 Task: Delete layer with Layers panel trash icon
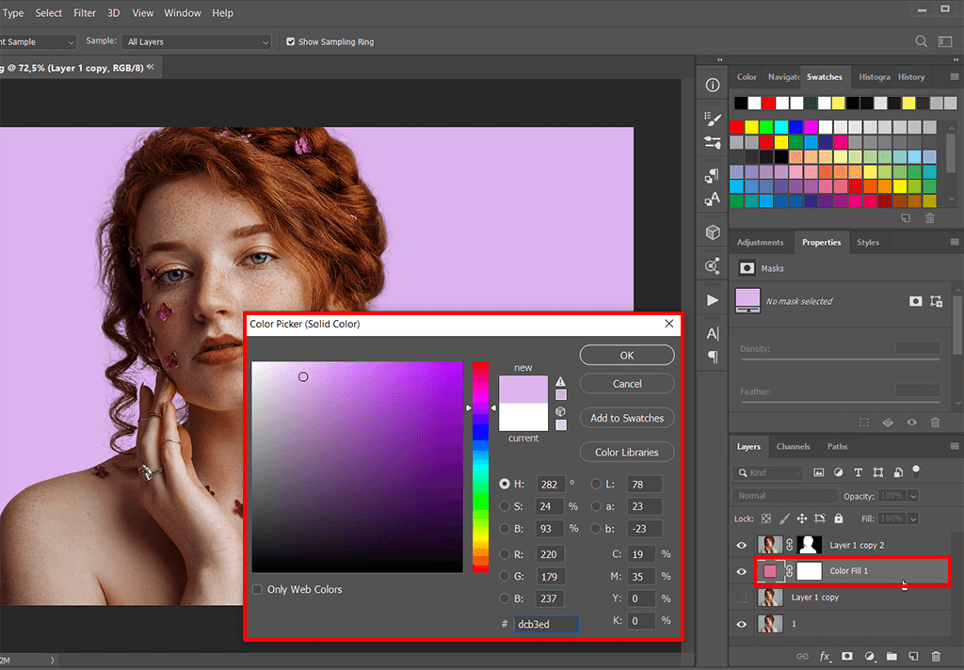(x=936, y=656)
